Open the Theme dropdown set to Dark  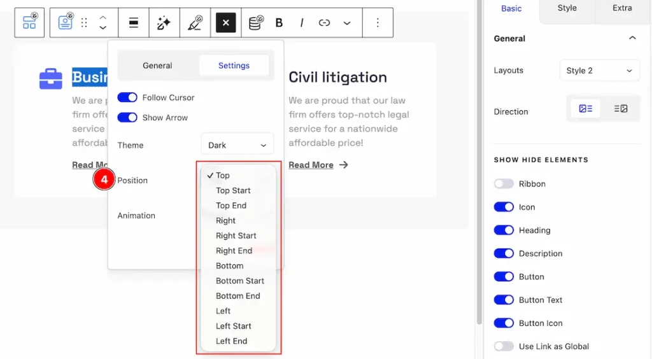[x=237, y=145]
